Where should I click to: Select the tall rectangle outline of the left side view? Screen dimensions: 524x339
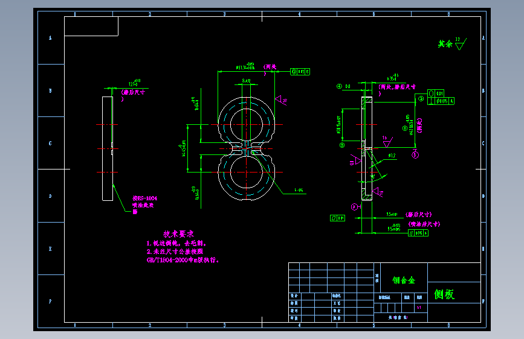107,148
